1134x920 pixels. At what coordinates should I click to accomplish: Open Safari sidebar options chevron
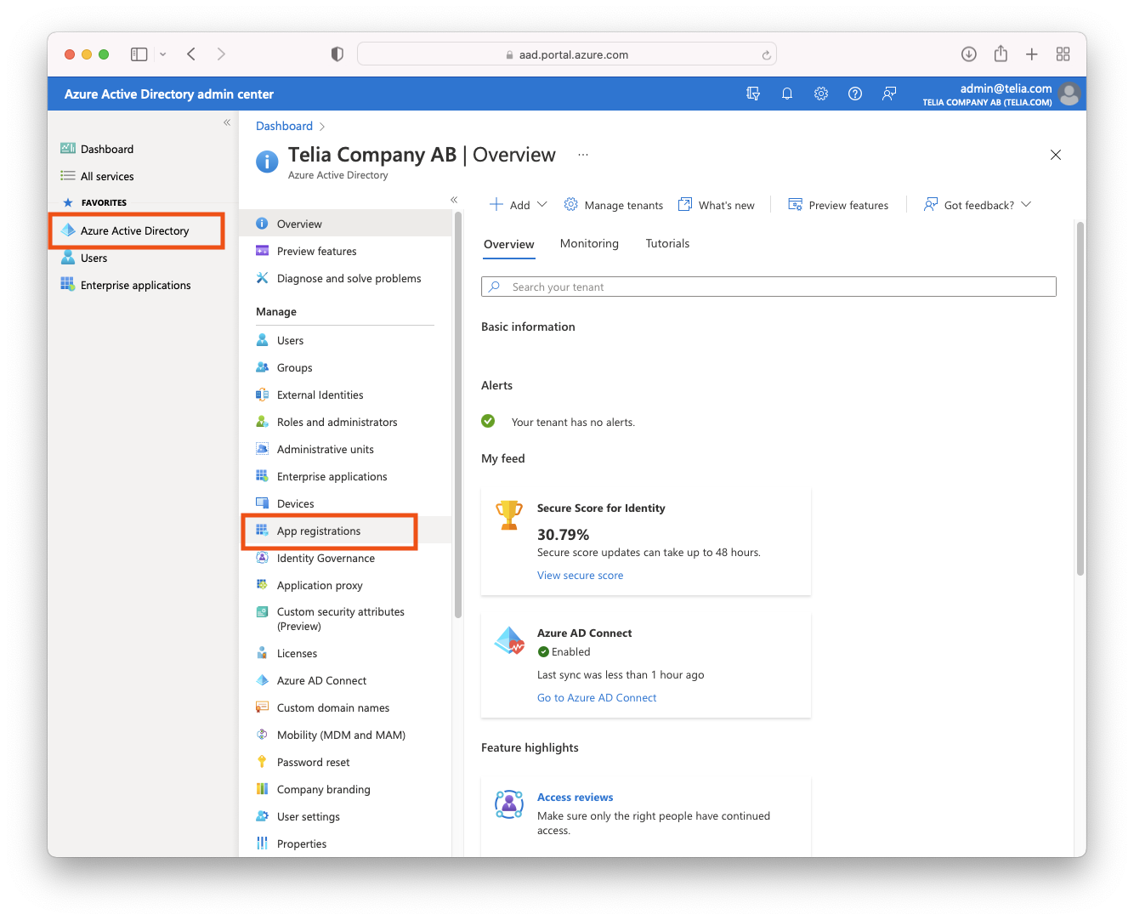click(162, 54)
